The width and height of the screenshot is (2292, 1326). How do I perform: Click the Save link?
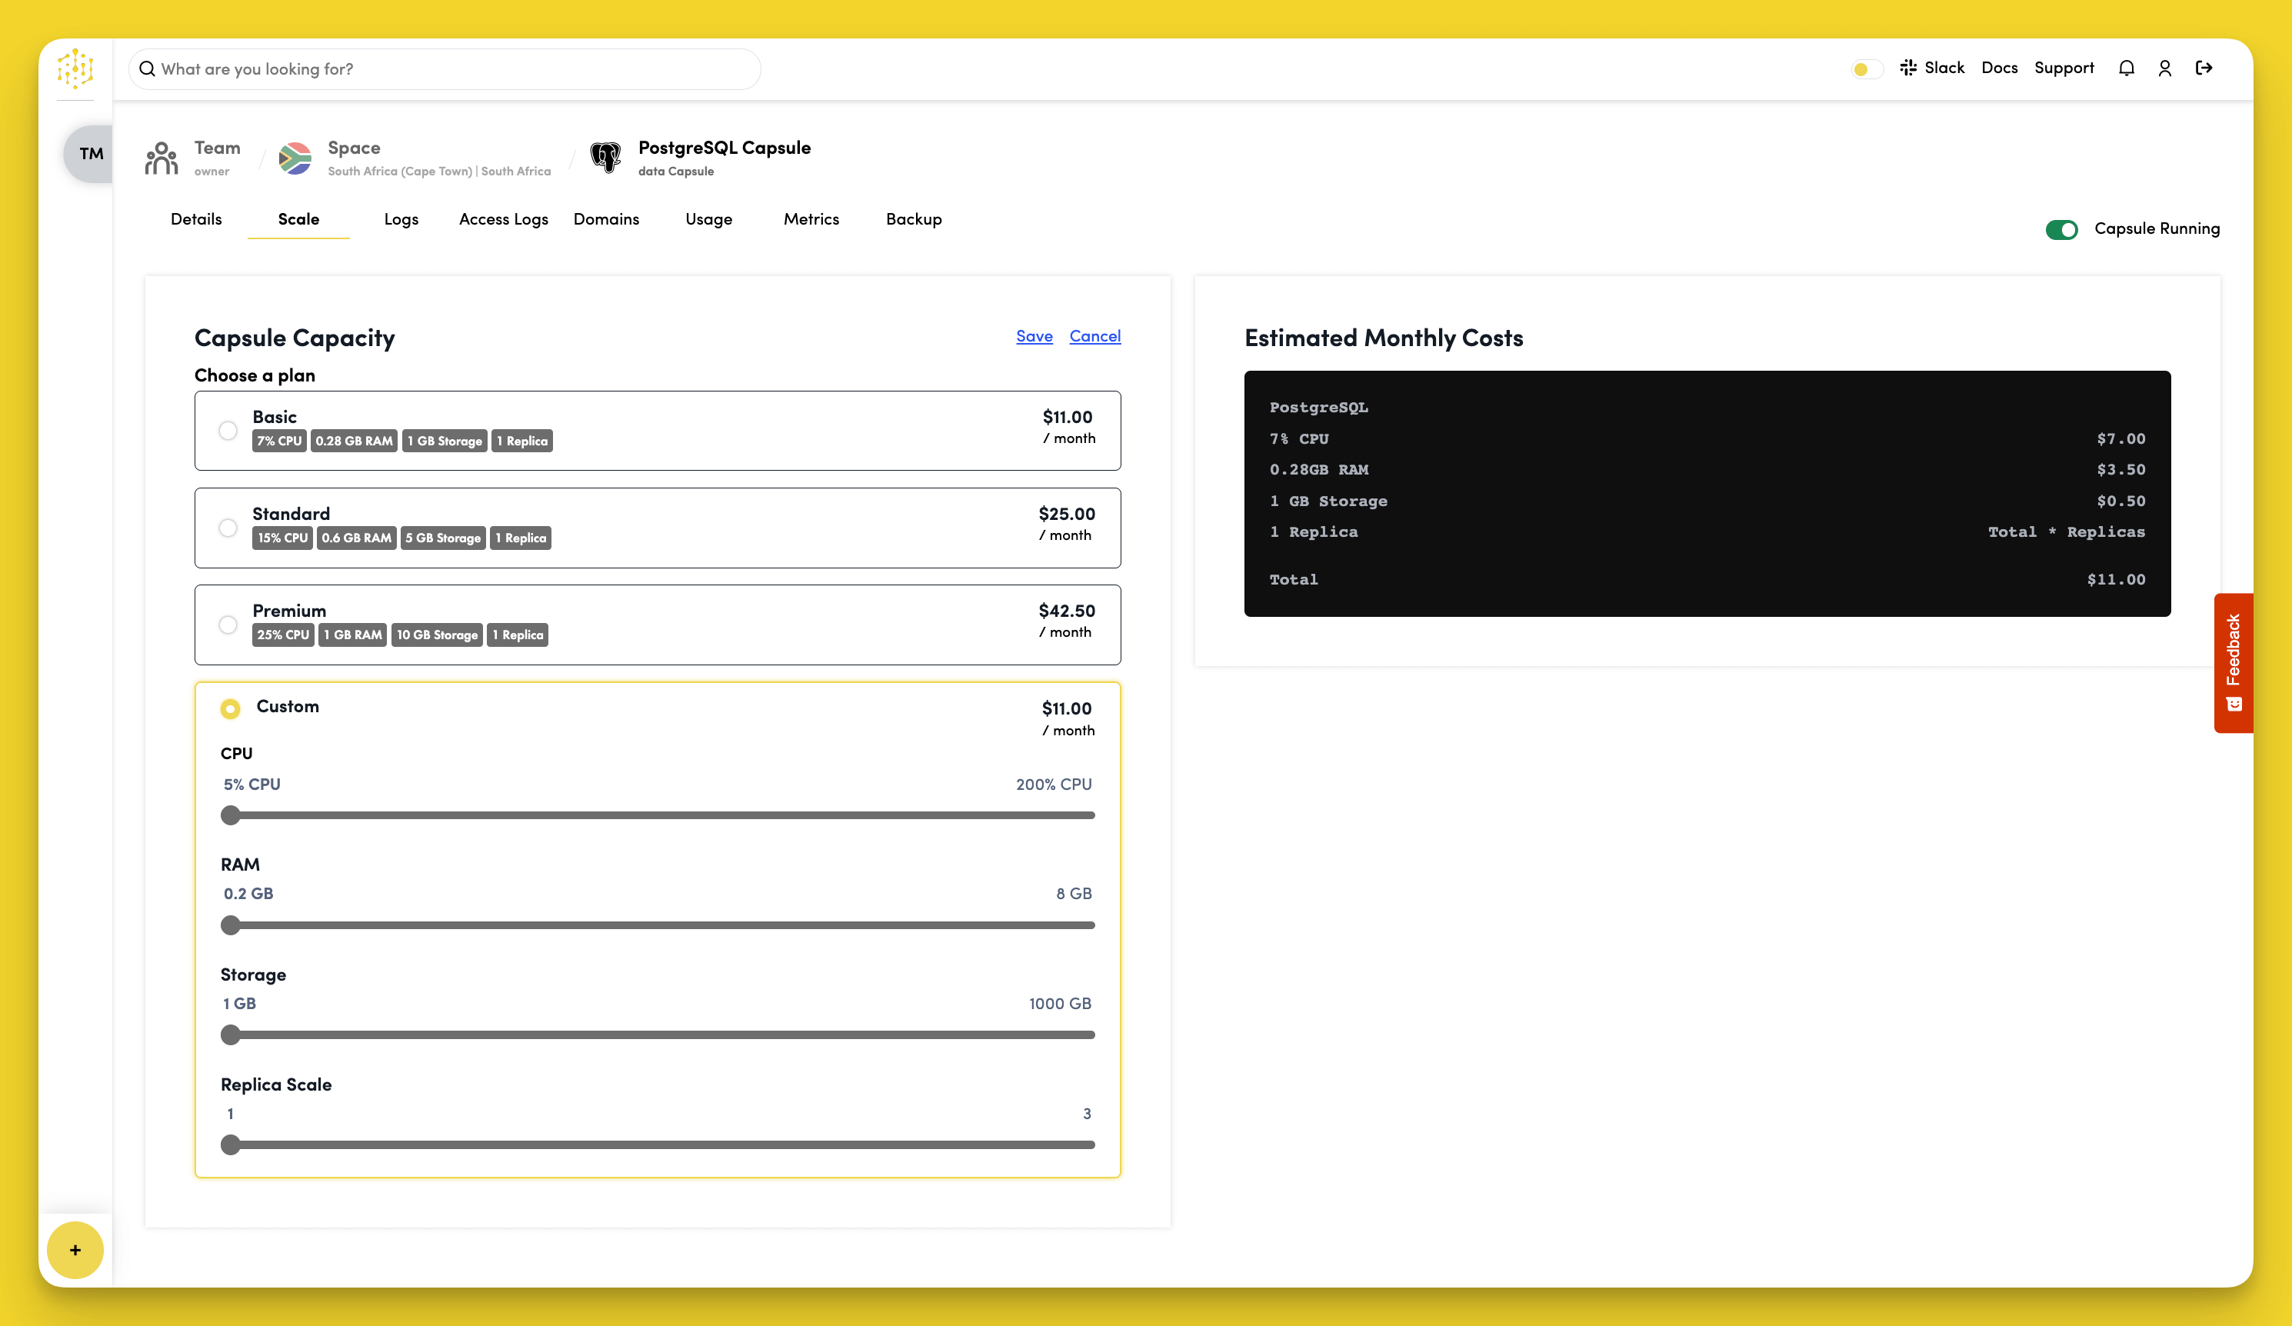point(1034,335)
